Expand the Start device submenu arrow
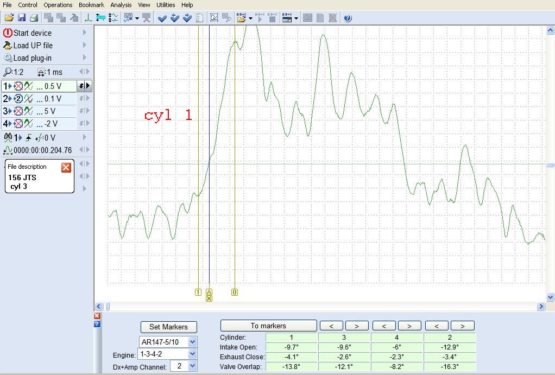The width and height of the screenshot is (555, 375). pyautogui.click(x=85, y=33)
